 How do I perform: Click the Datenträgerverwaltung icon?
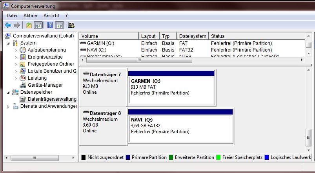(x=23, y=99)
